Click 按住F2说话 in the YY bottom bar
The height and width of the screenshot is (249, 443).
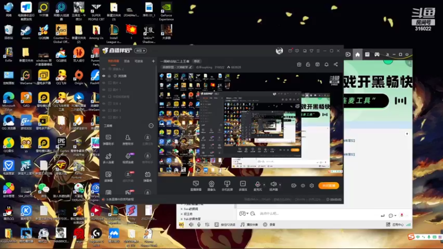[x=225, y=225]
